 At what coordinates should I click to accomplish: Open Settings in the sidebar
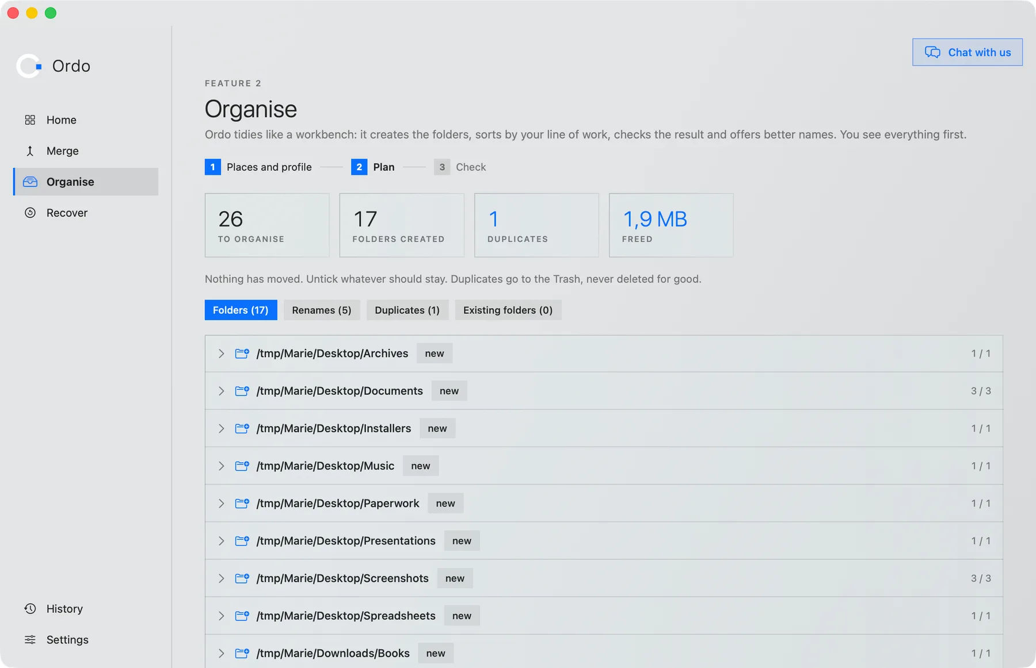point(86,639)
